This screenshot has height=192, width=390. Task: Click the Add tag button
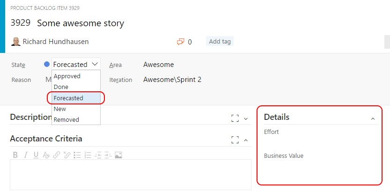point(220,42)
